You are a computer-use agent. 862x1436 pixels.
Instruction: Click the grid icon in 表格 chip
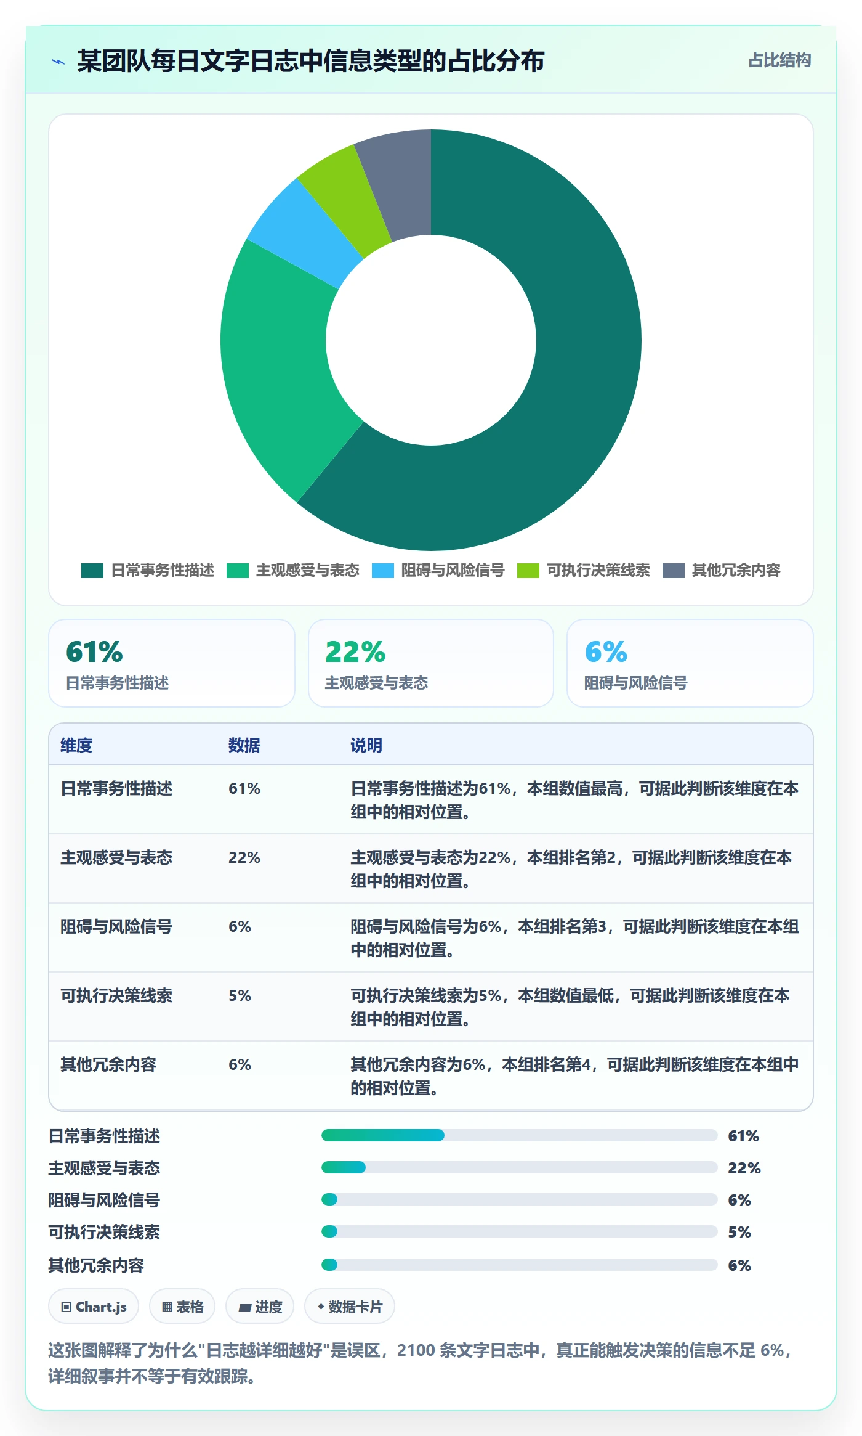click(x=167, y=1307)
